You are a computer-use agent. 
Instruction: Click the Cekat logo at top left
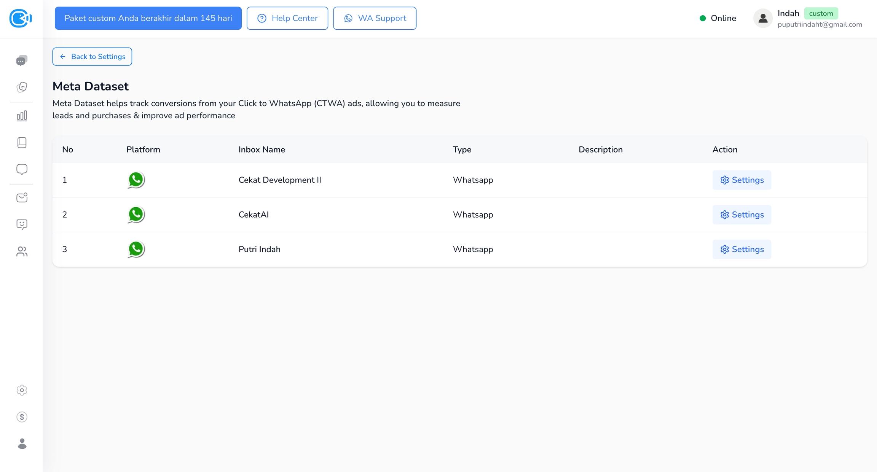(21, 18)
